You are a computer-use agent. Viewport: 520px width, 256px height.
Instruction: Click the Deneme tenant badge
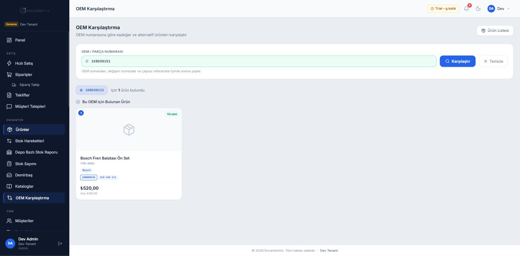pyautogui.click(x=11, y=24)
